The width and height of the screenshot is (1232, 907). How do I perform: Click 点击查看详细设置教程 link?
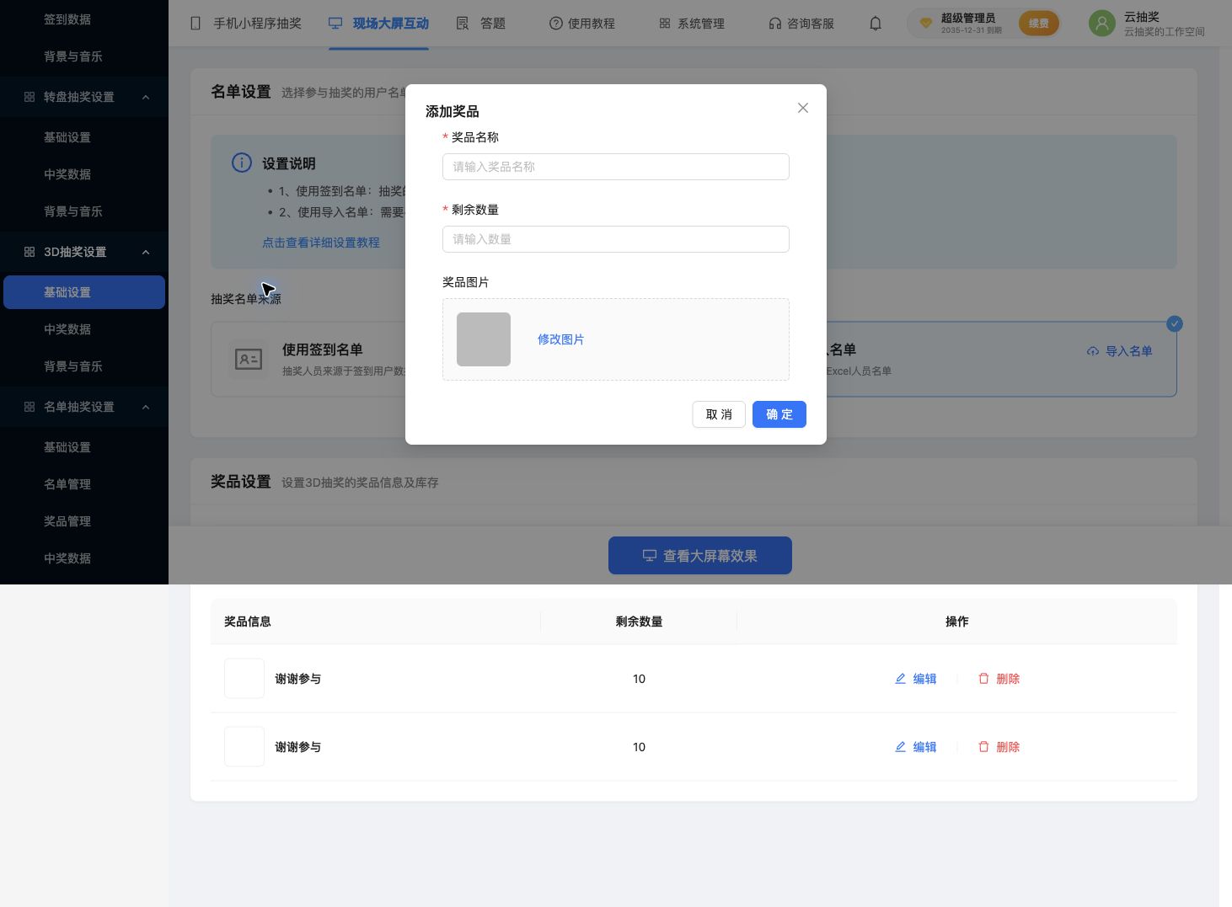click(321, 243)
